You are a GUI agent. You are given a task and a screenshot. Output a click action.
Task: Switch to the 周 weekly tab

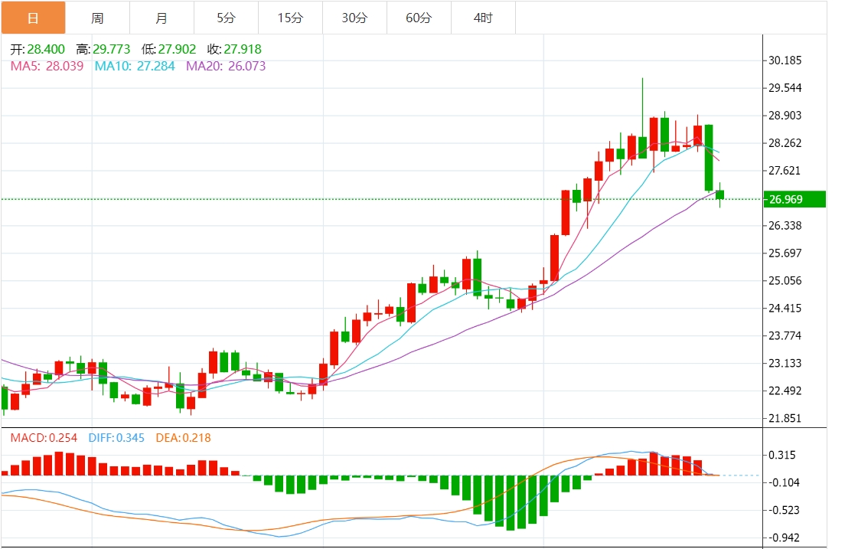point(97,18)
